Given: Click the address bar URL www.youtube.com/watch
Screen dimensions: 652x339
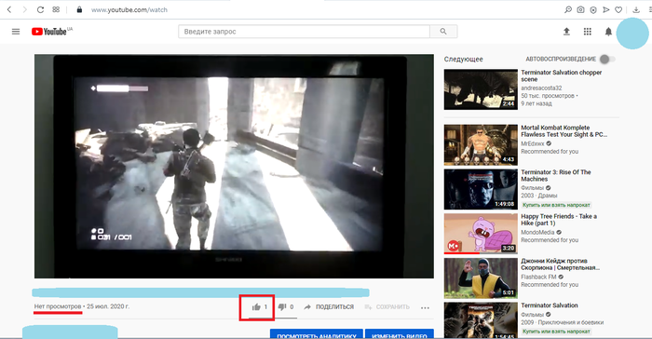Looking at the screenshot, I should 129,9.
